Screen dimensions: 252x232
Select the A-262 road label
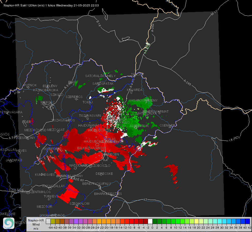pos(153,28)
